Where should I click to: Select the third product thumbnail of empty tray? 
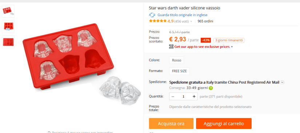point(8,42)
